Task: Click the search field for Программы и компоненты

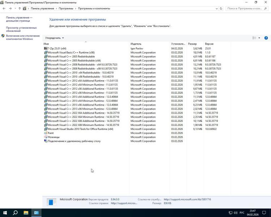Action: coord(246,8)
